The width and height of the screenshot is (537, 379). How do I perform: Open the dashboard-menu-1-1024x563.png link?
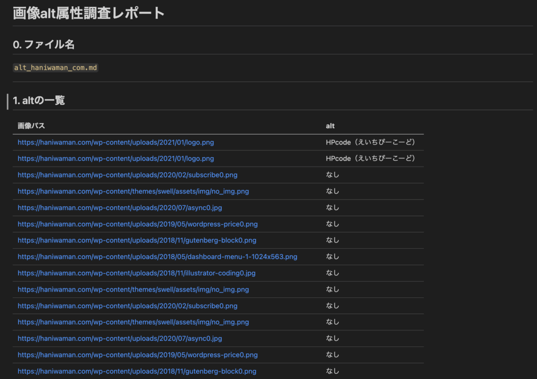tap(157, 257)
